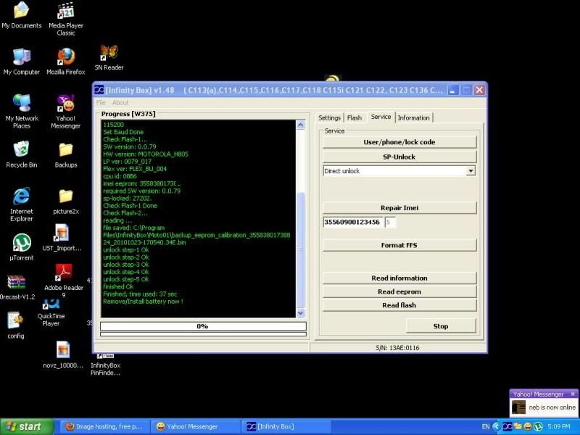Viewport: 580px width, 435px height.
Task: Open UST_Import file icon
Action: click(62, 238)
